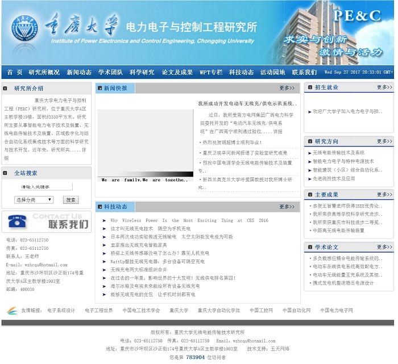The width and height of the screenshot is (398, 364).
Task: Open friendly link 中国工控网
Action: (261, 311)
